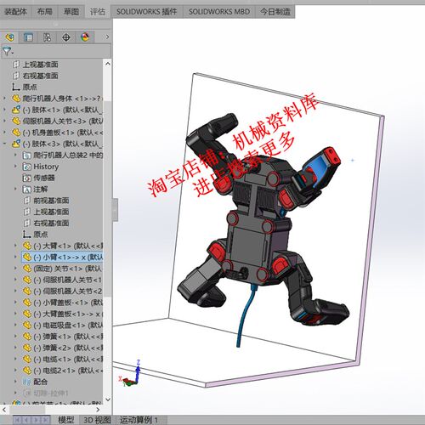The image size is (425, 425).
Task: Switch to the 3D 视图 bottom tab
Action: (x=97, y=420)
